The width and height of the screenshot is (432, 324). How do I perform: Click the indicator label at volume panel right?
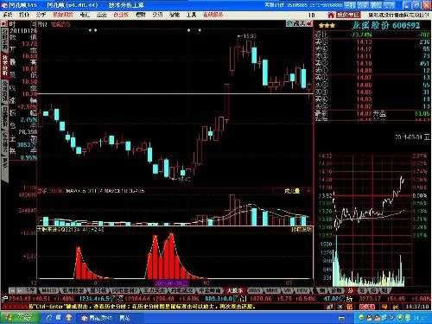pyautogui.click(x=292, y=191)
